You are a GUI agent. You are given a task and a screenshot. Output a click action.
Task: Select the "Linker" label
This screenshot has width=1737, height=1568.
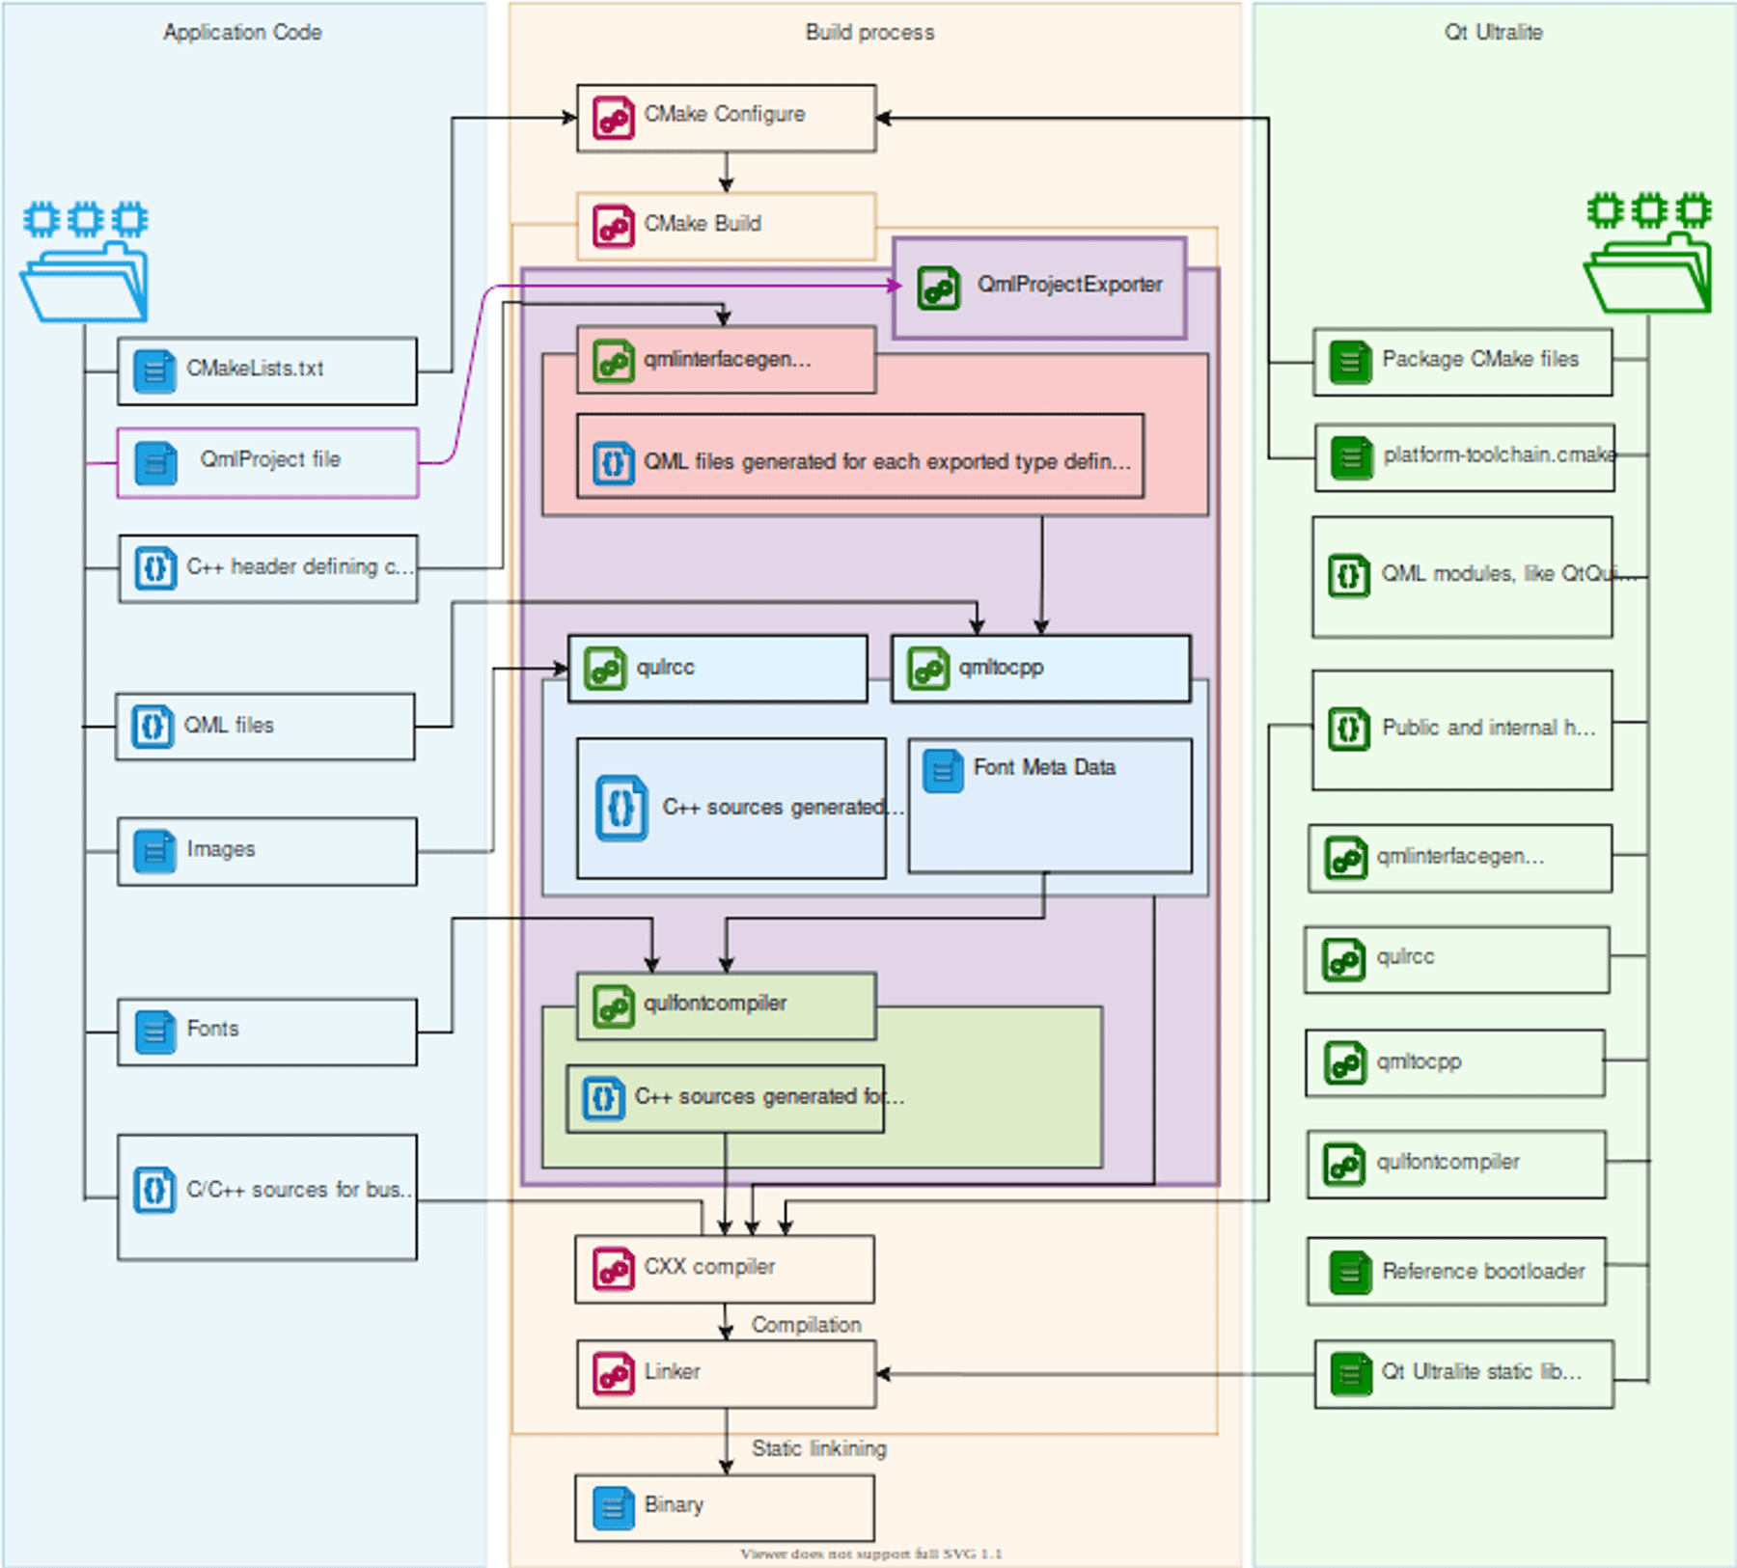click(672, 1371)
